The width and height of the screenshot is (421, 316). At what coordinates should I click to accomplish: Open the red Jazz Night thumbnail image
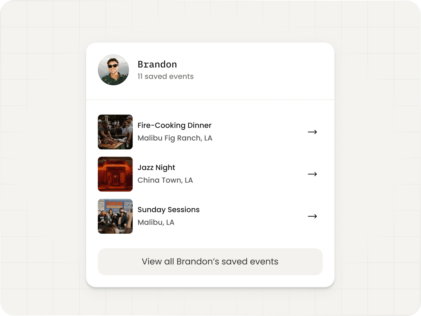[x=115, y=174]
